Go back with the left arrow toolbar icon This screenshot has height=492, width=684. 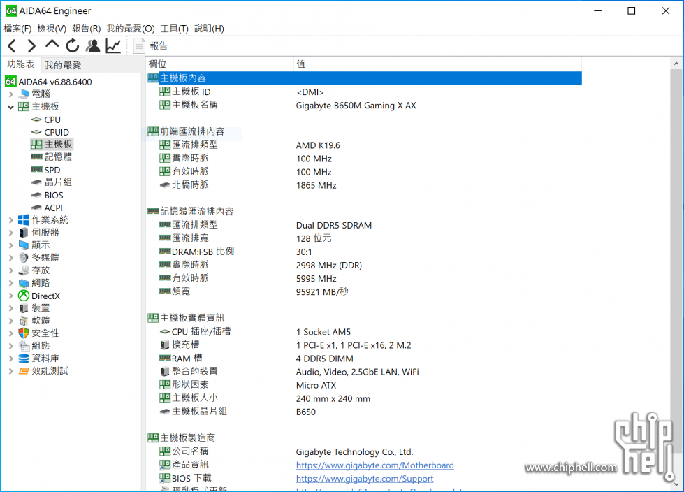coord(12,46)
